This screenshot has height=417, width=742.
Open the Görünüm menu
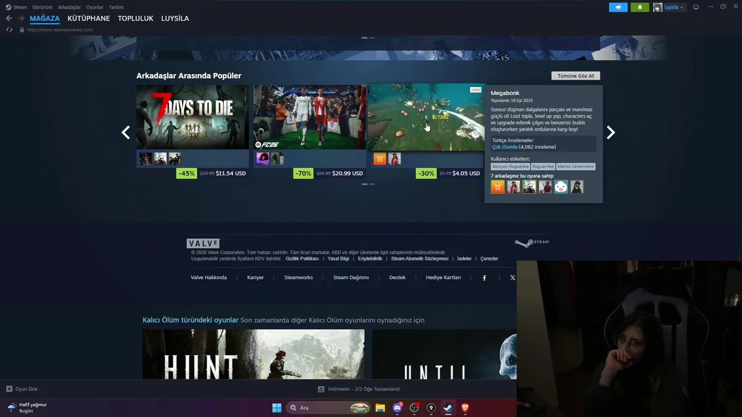pyautogui.click(x=42, y=7)
